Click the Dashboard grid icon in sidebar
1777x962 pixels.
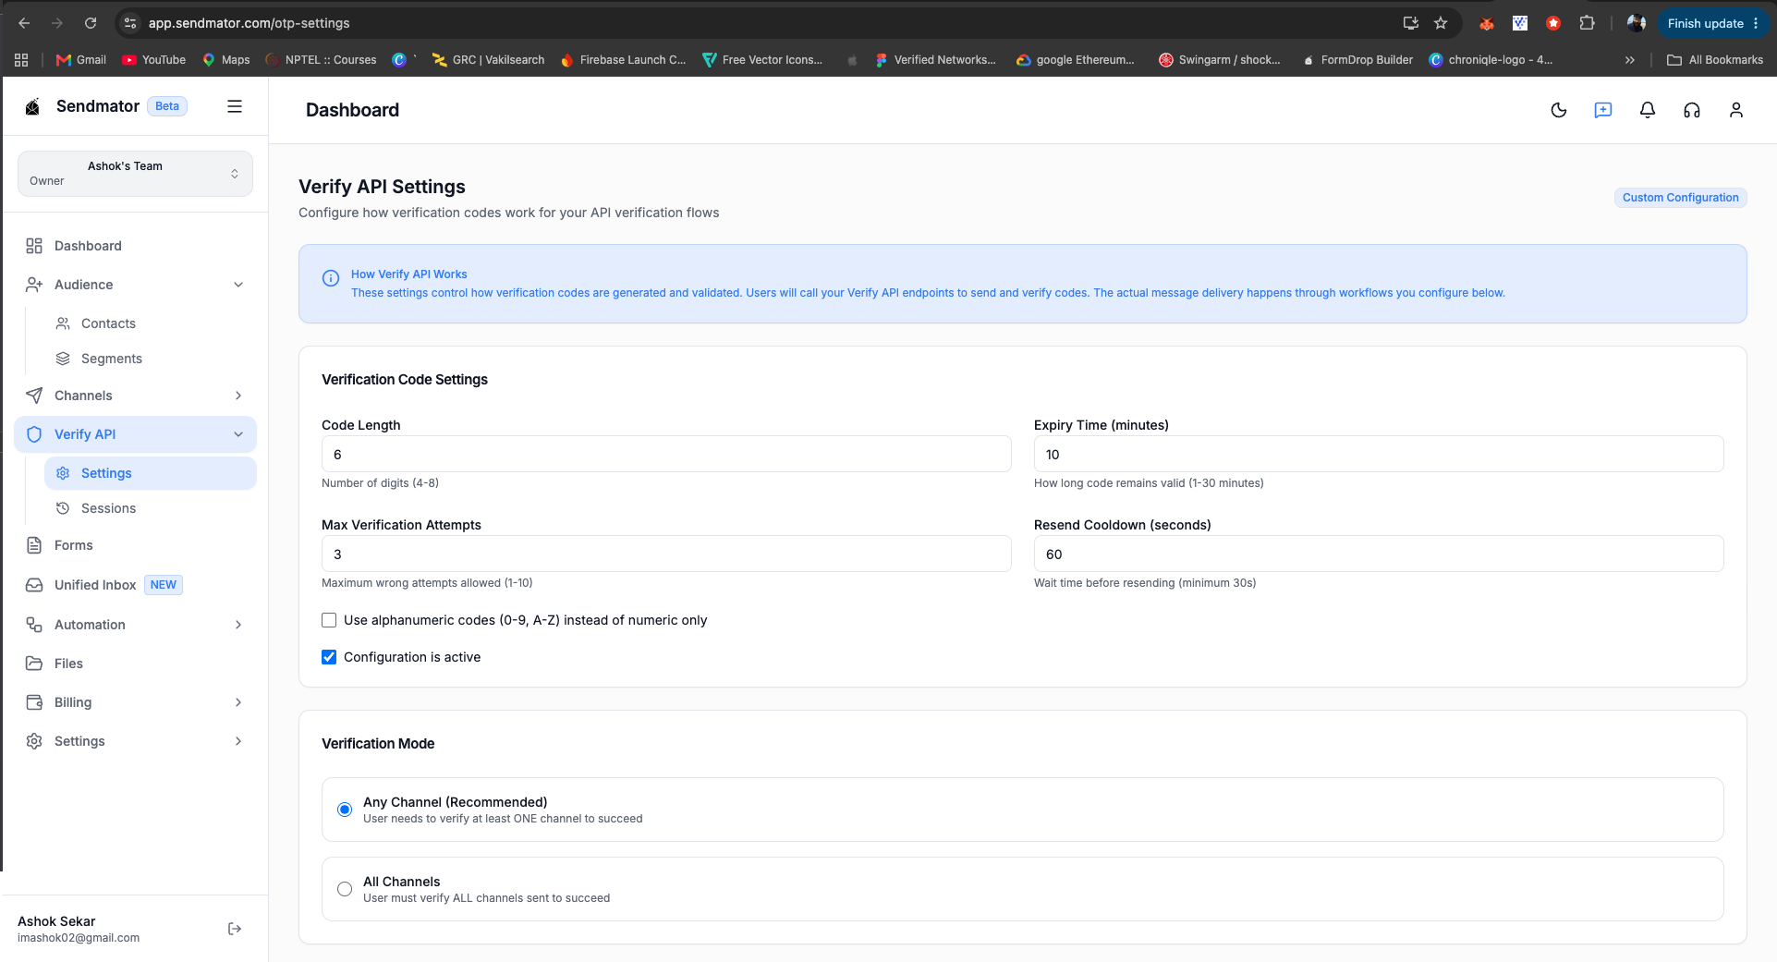(x=34, y=246)
